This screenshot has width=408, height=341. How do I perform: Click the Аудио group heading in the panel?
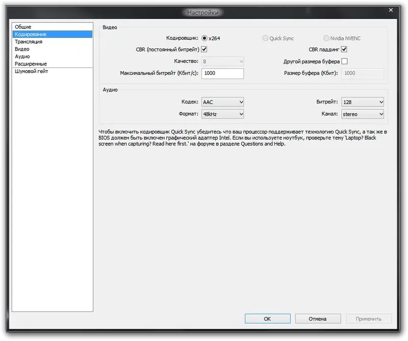(x=110, y=90)
